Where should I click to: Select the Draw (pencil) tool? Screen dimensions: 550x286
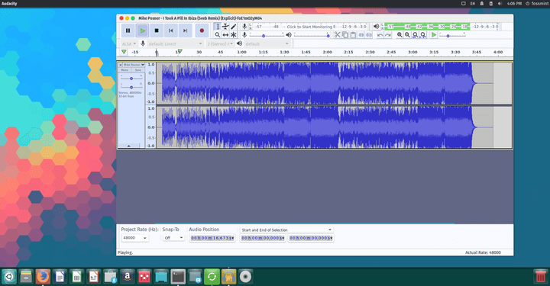[x=234, y=27]
